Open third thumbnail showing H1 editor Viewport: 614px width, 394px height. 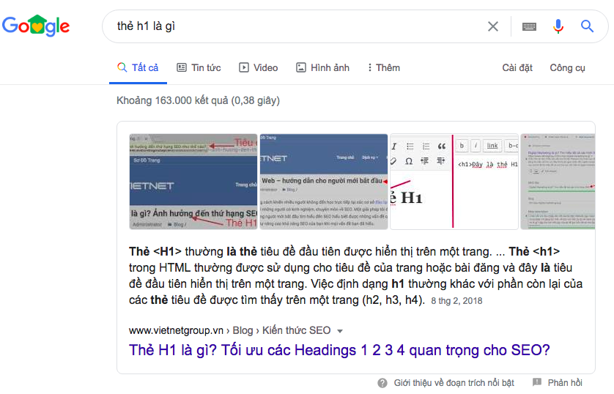click(x=454, y=182)
